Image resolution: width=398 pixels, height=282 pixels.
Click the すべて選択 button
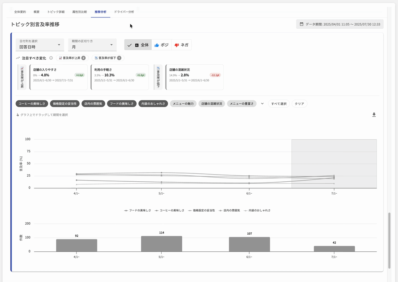pos(279,103)
